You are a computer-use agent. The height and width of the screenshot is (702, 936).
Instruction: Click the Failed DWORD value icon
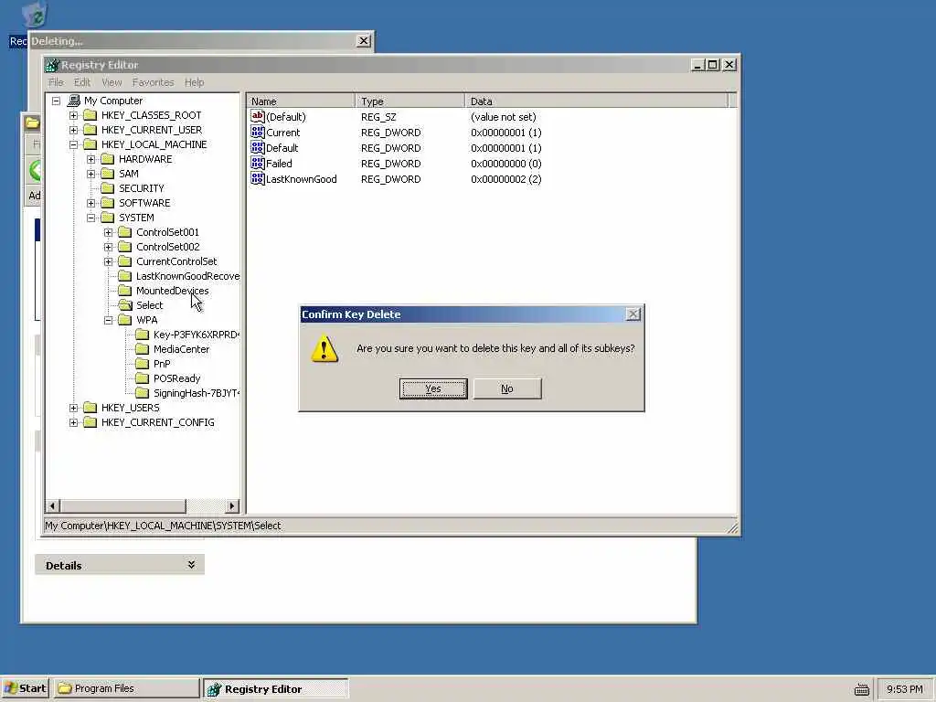click(x=257, y=163)
